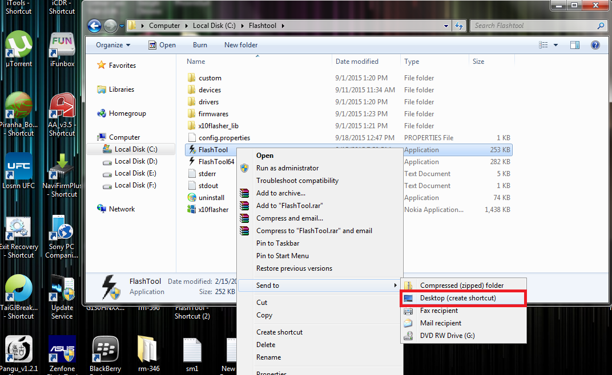Select the custom folder icon

(x=191, y=78)
